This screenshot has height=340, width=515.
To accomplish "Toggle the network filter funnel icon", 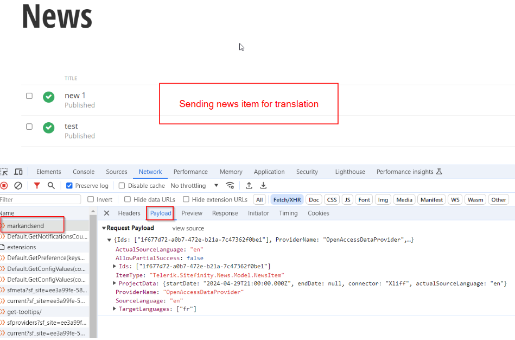I will pos(37,186).
